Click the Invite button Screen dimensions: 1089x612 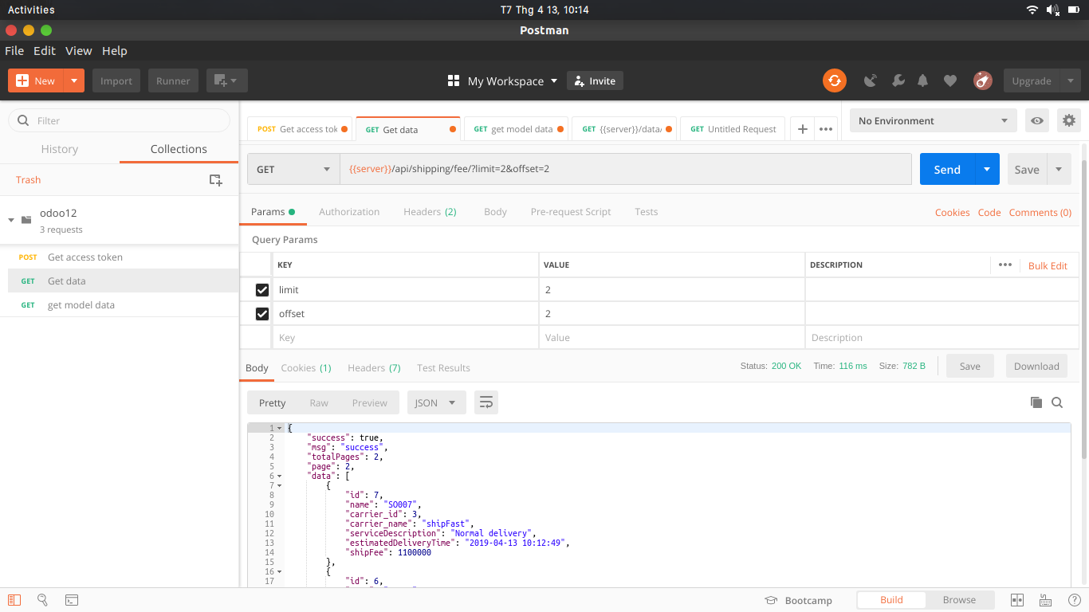pyautogui.click(x=595, y=80)
